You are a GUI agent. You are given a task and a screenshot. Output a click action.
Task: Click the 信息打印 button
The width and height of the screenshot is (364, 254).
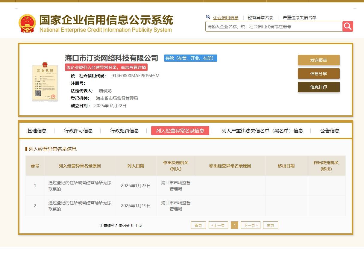318,87
